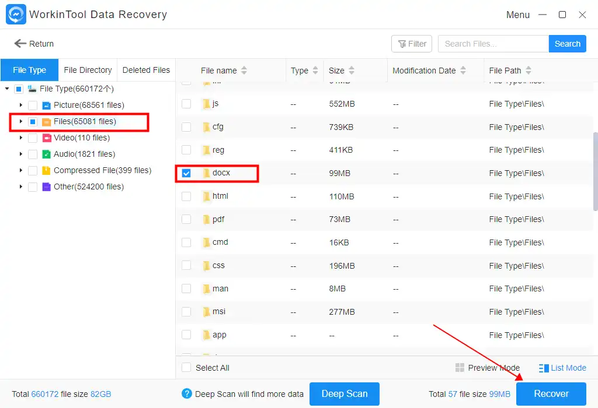Image resolution: width=598 pixels, height=408 pixels.
Task: Switch to Preview Mode view
Action: [x=488, y=368]
